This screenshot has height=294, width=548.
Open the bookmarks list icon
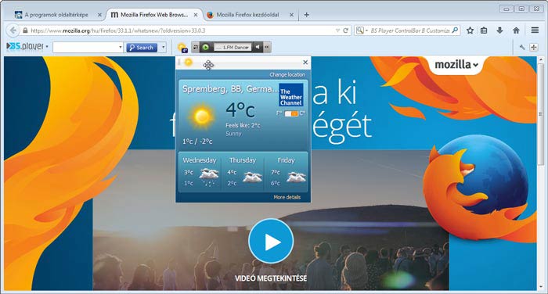tap(484, 30)
